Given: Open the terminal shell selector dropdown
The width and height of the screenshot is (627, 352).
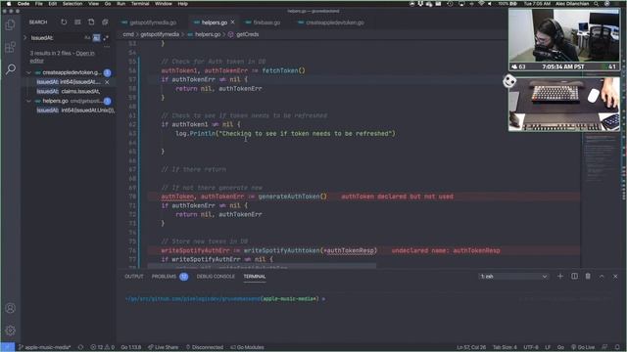Looking at the screenshot, I should click(x=513, y=276).
